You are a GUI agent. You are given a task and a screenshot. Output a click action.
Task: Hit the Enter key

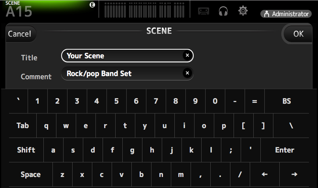tap(284, 150)
